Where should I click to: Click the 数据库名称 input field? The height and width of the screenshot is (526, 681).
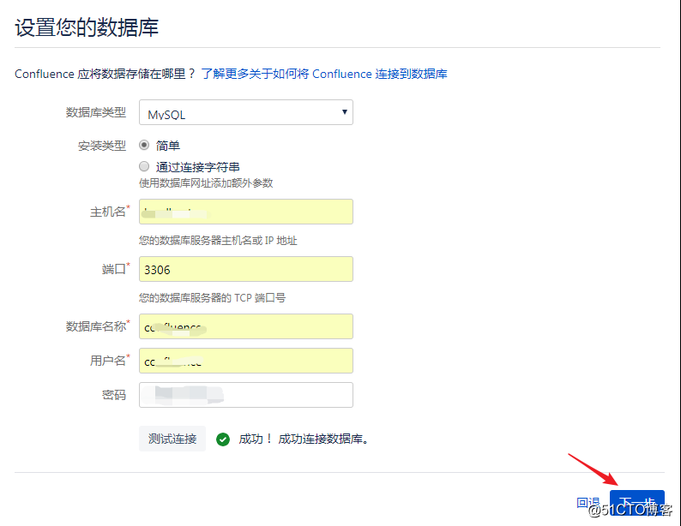tap(246, 326)
